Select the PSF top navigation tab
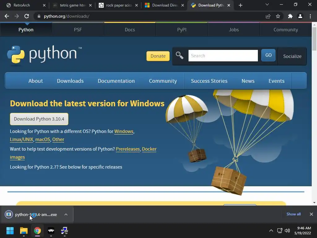The height and width of the screenshot is (238, 317). (78, 30)
